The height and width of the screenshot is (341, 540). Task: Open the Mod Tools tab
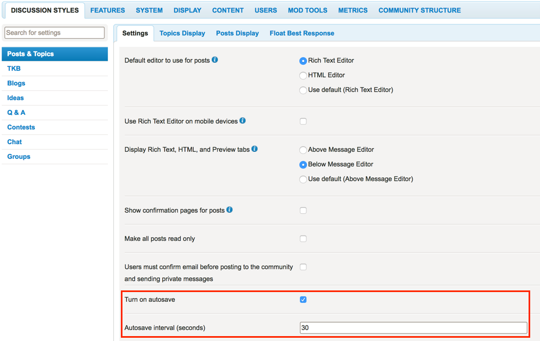pos(308,10)
